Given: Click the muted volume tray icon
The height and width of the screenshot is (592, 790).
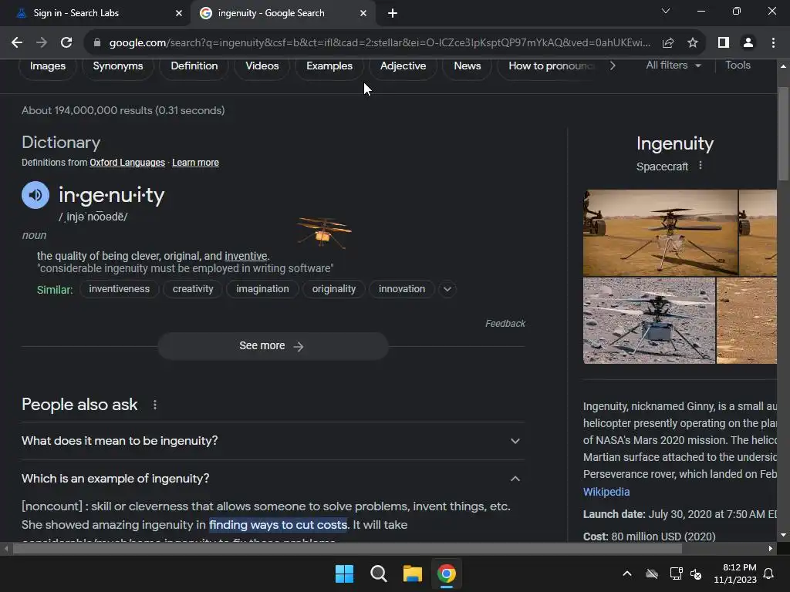Looking at the screenshot, I should (696, 573).
